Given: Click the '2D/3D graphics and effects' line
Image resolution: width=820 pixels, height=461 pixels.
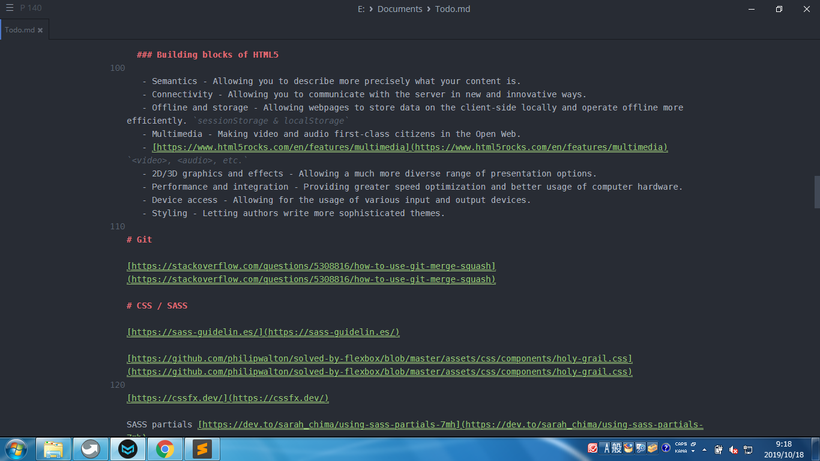Looking at the screenshot, I should [369, 173].
